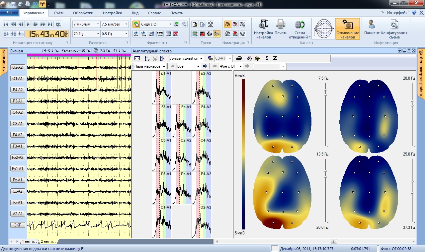425x252 pixels.
Task: Select the '1 нет п.' bottom tab
Action: coord(30,241)
